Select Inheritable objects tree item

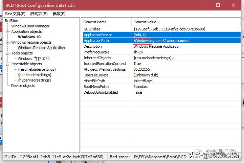pyautogui.click(x=27, y=64)
